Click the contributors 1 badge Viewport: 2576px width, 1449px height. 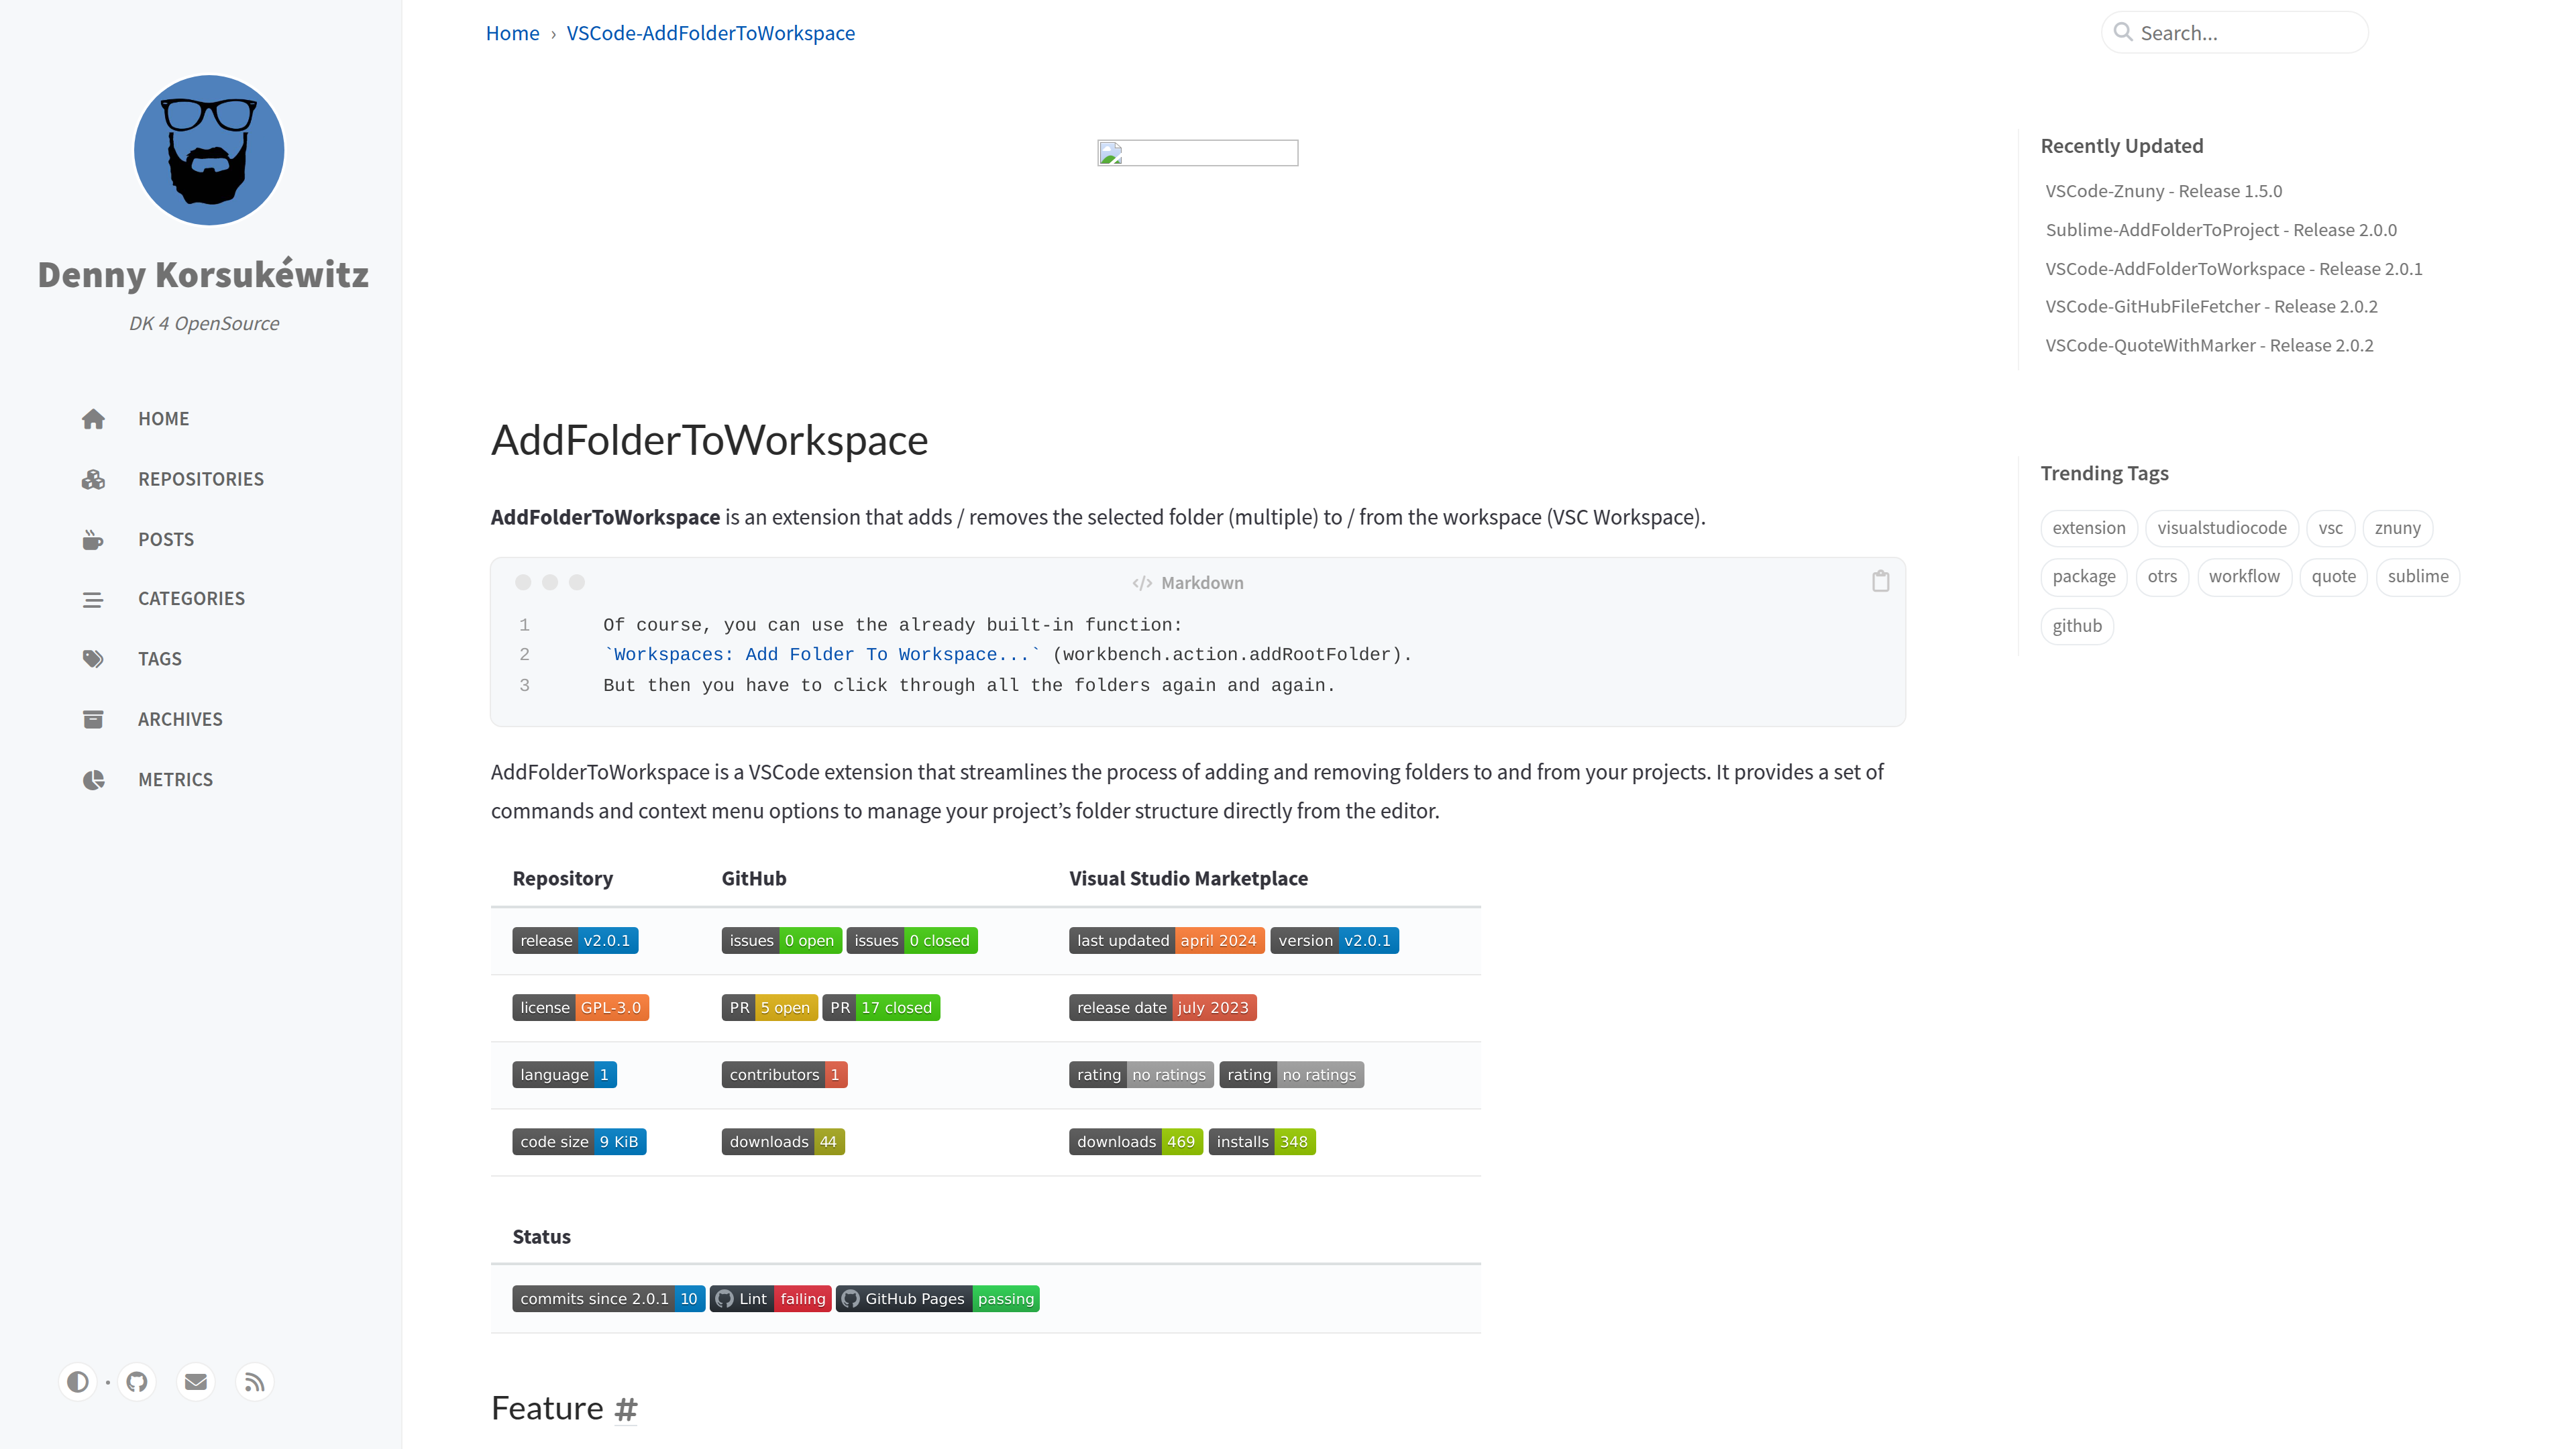click(x=784, y=1075)
